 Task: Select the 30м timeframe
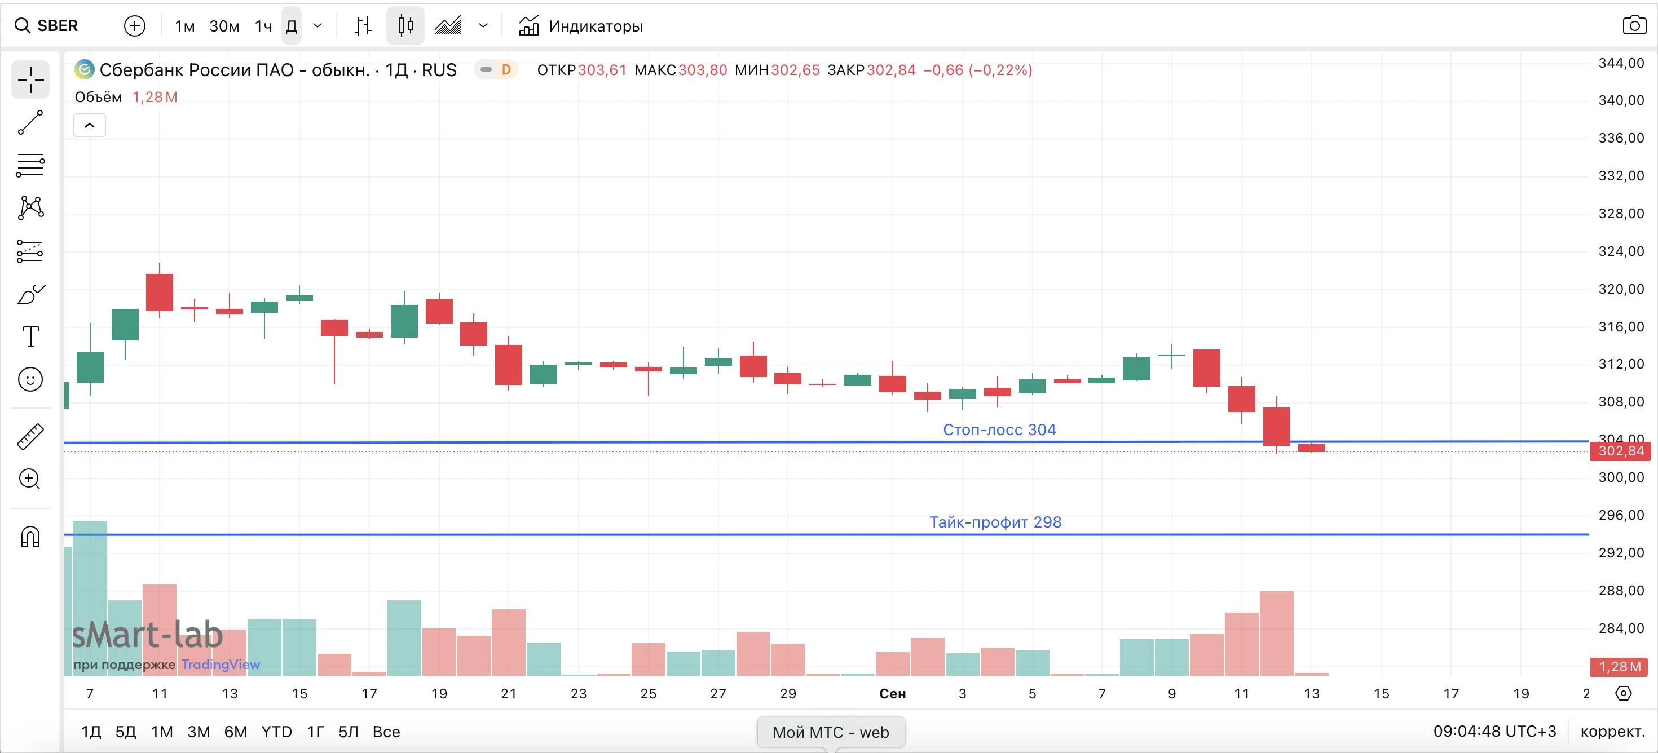coord(224,26)
